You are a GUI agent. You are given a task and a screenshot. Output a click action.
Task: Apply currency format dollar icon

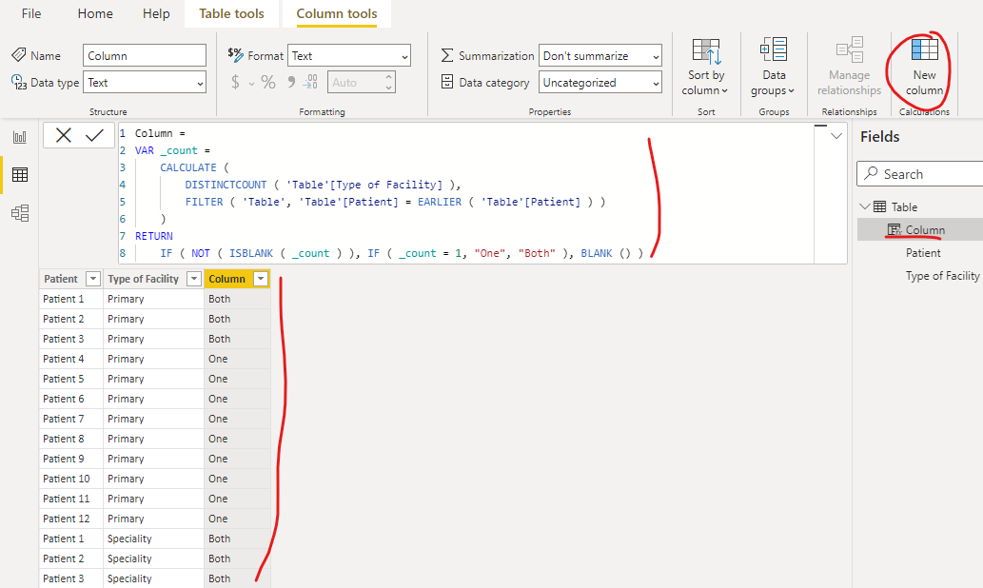coord(235,82)
